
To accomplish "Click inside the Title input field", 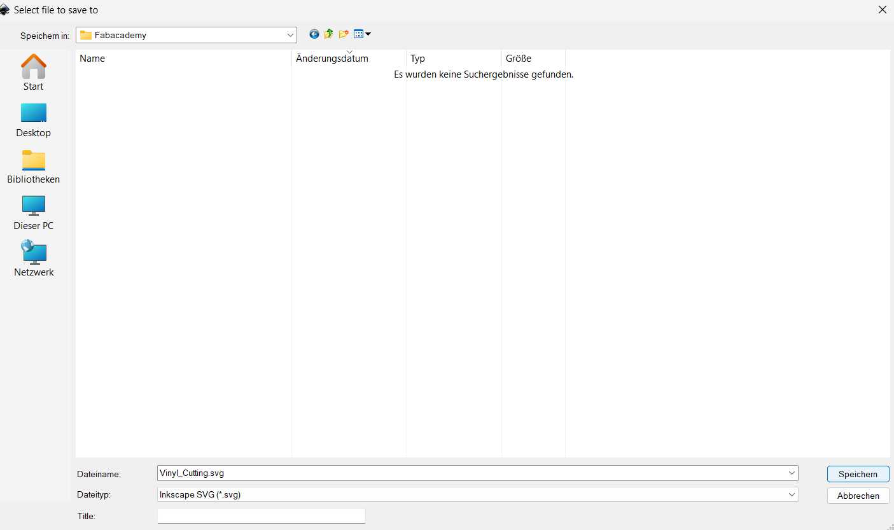I will coord(261,516).
